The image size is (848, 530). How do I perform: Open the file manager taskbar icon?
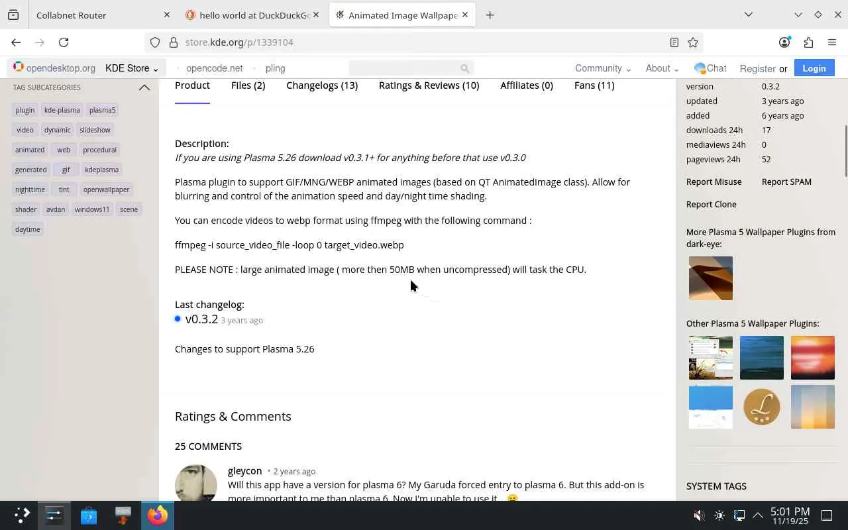(x=123, y=515)
